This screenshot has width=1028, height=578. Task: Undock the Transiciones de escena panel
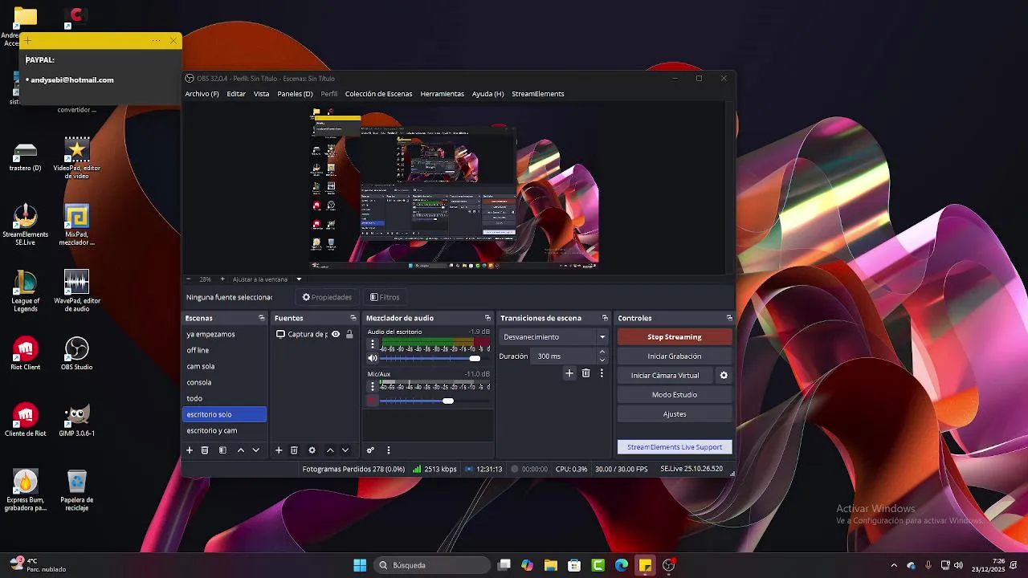(605, 318)
